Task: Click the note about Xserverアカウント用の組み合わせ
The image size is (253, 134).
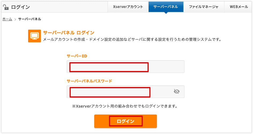Action: tap(124, 106)
